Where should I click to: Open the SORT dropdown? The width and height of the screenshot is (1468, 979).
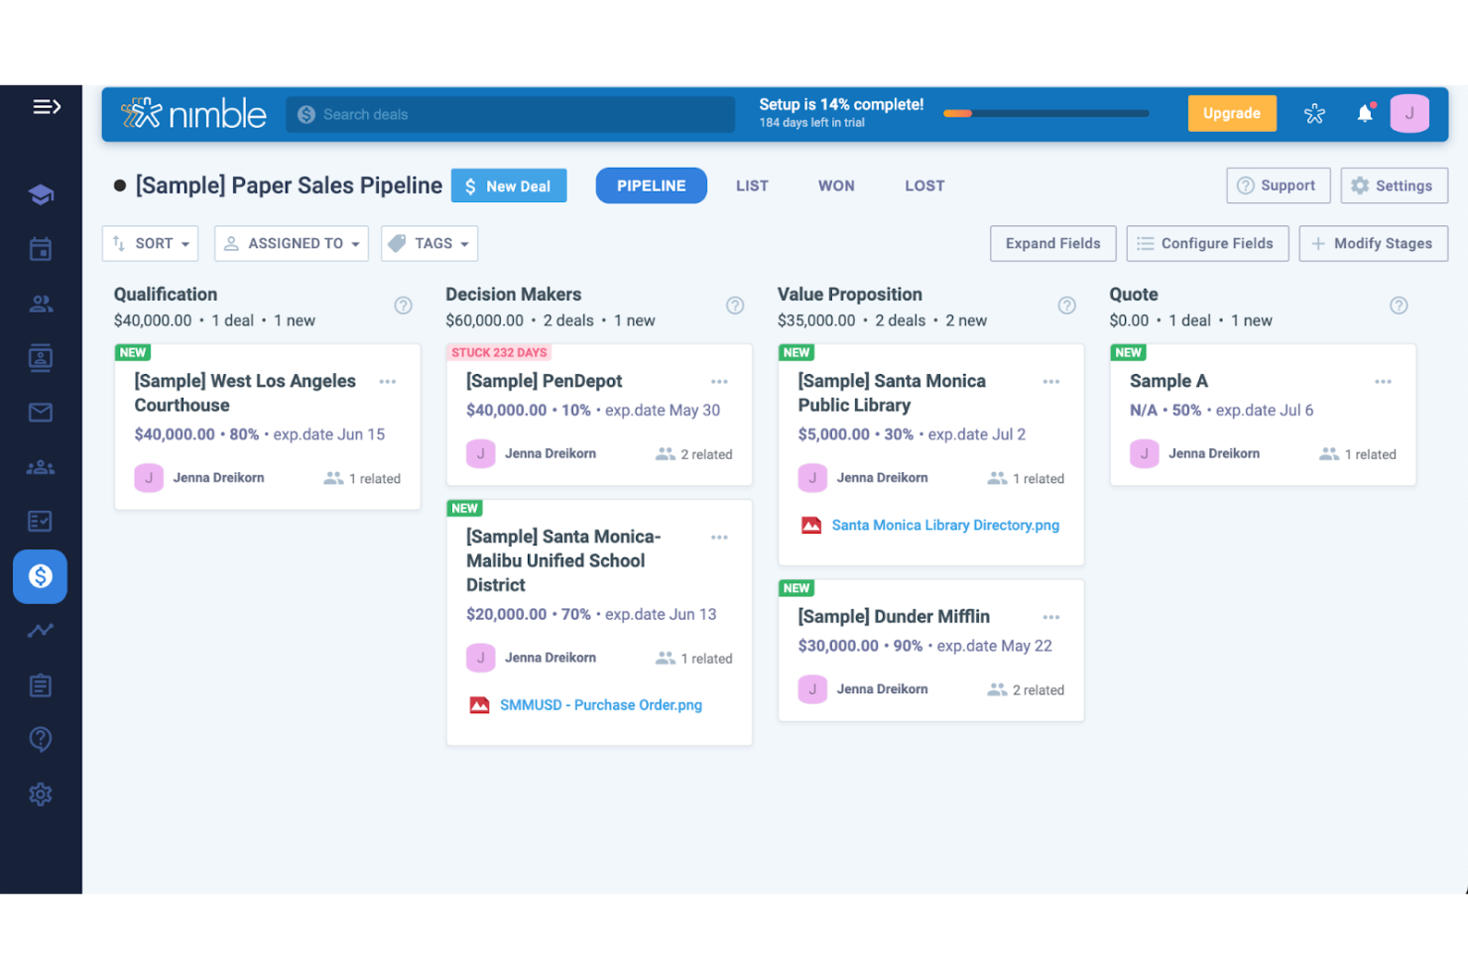(x=151, y=244)
